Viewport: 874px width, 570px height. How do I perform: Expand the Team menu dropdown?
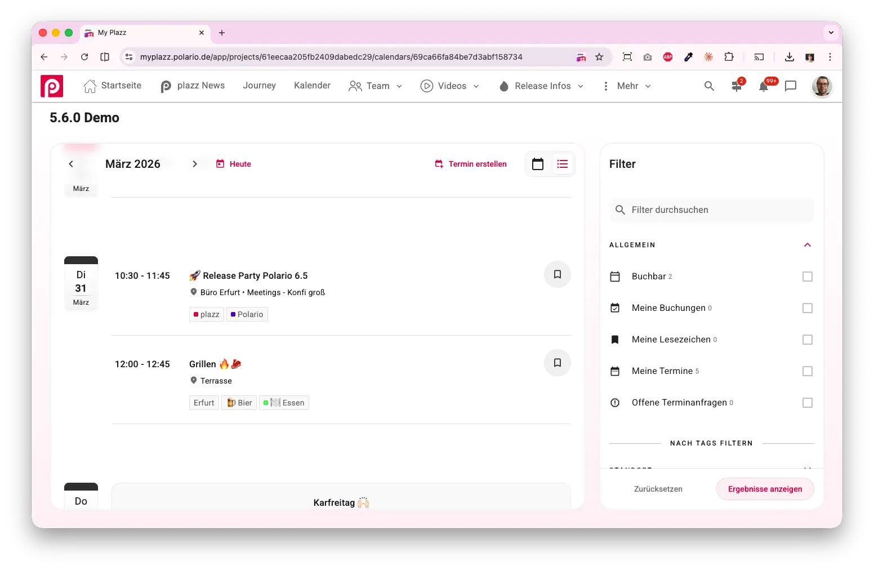coord(376,86)
